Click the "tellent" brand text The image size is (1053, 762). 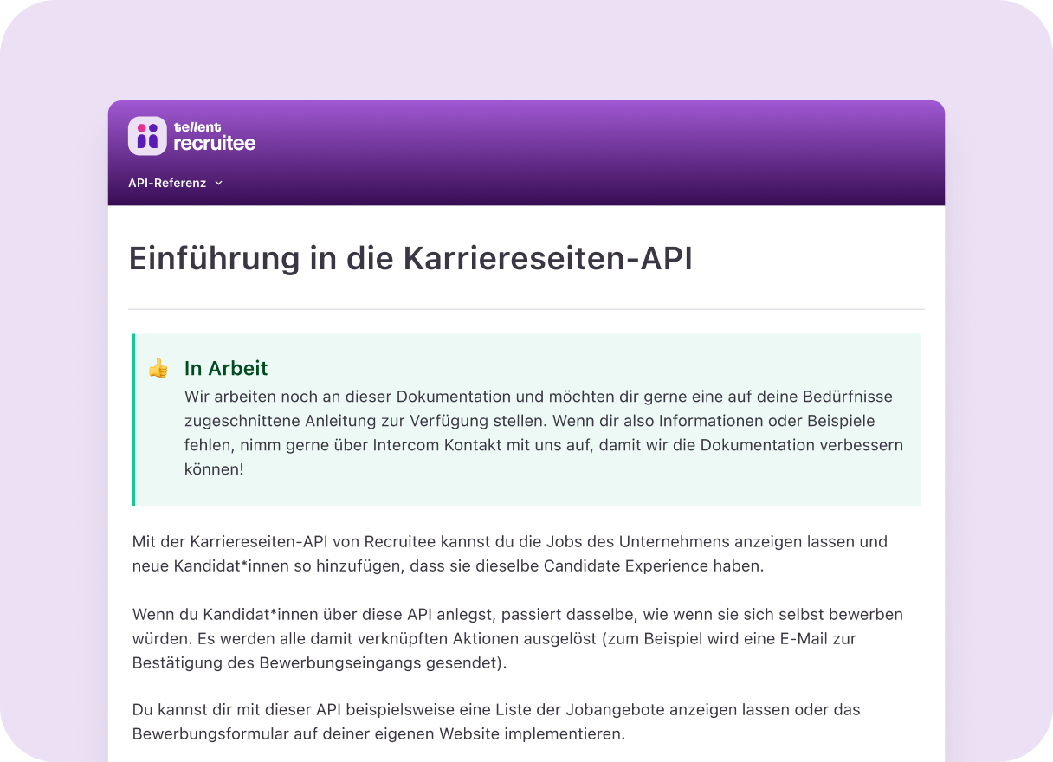197,126
